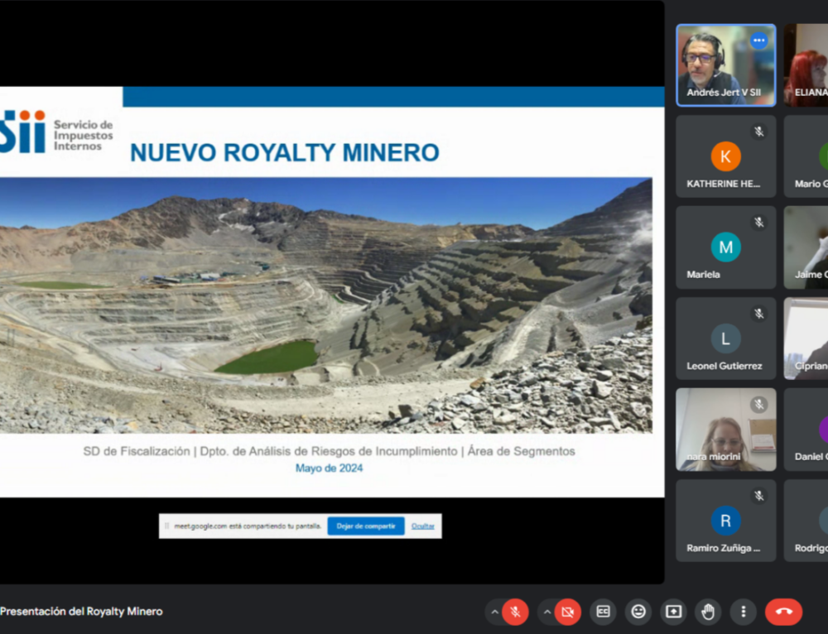Open the three-dot more options menu
The width and height of the screenshot is (828, 634).
click(x=744, y=612)
